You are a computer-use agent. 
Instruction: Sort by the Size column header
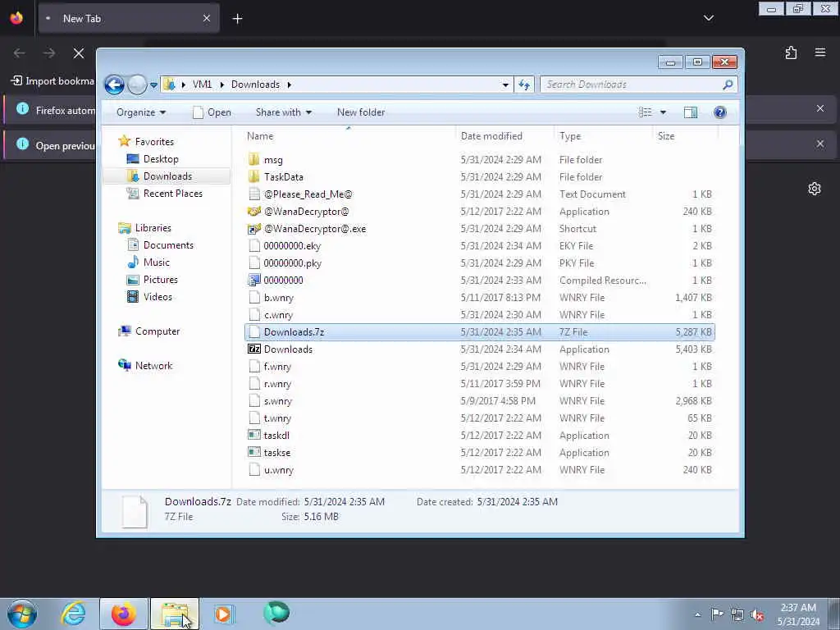coord(666,136)
